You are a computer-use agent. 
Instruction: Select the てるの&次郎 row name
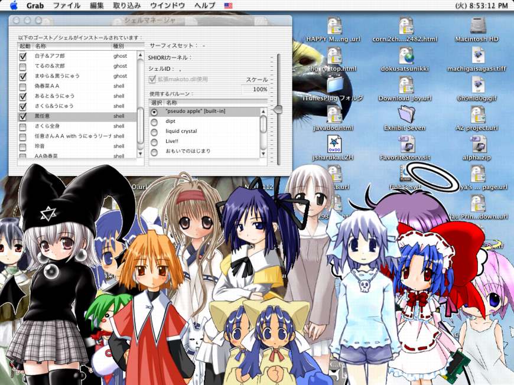coord(50,66)
